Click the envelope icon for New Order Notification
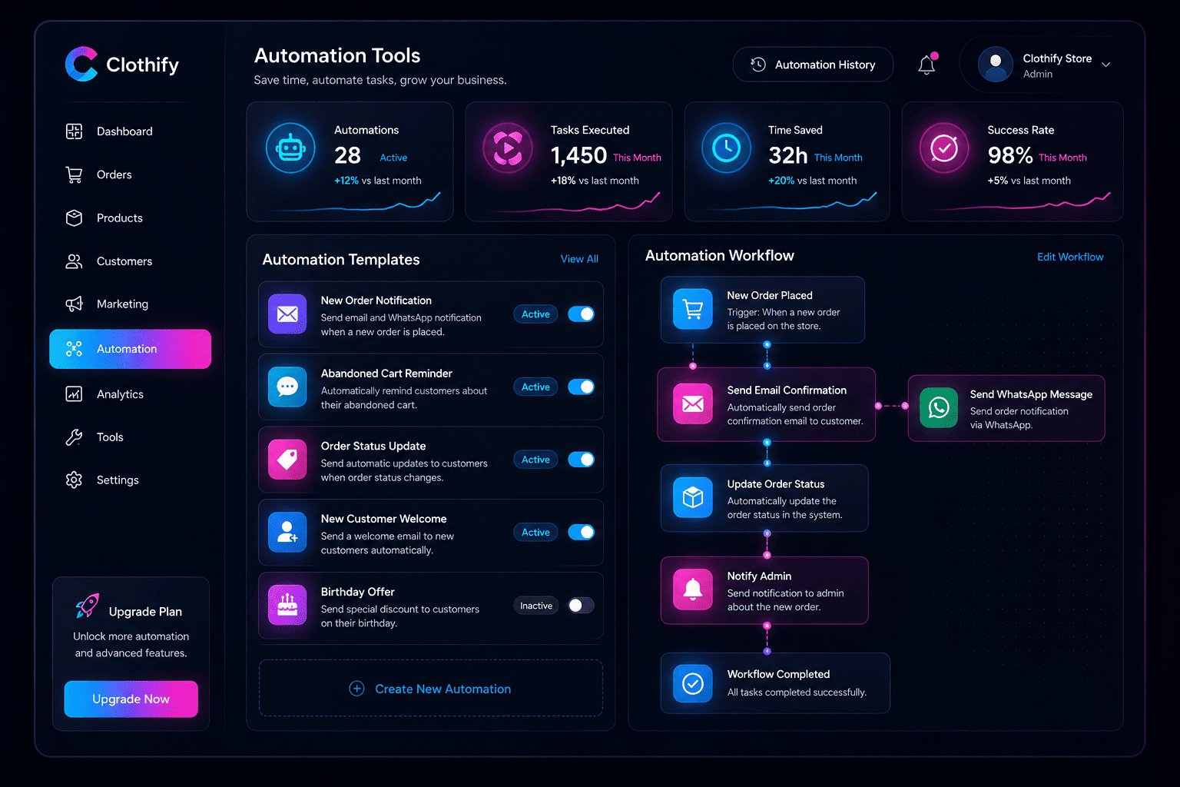Viewport: 1180px width, 787px height. [x=287, y=314]
